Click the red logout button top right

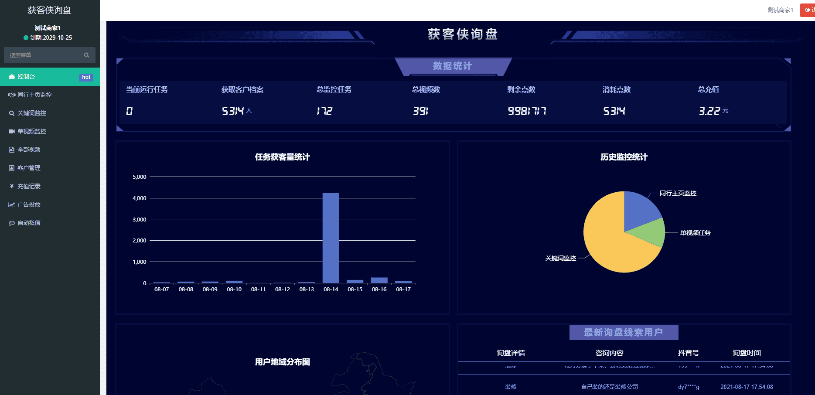pyautogui.click(x=808, y=10)
